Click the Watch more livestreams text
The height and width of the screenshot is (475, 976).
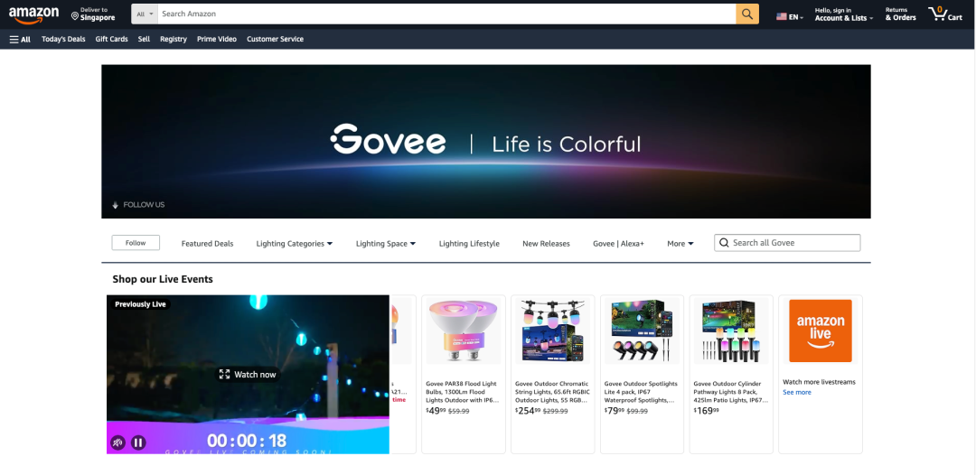[819, 382]
